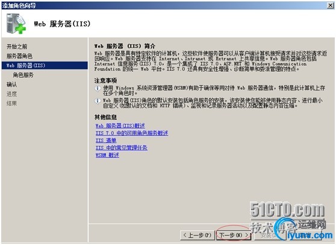This screenshot has width=336, height=245.
Task: Click the 注意事项 heading
Action: pyautogui.click(x=105, y=81)
